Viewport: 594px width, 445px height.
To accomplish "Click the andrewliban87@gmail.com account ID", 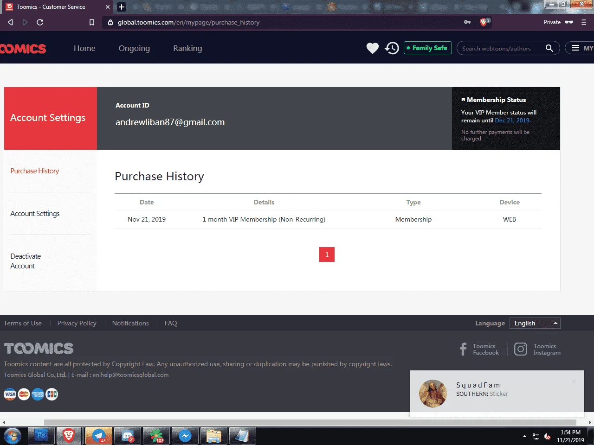I will coord(170,122).
